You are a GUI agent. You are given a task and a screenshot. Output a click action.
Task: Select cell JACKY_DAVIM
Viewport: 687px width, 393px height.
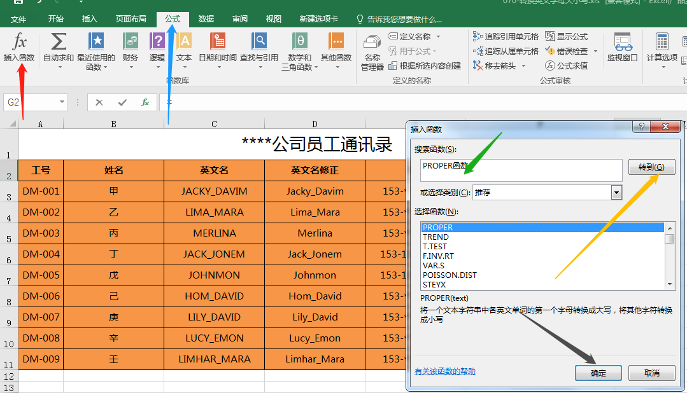pos(214,191)
